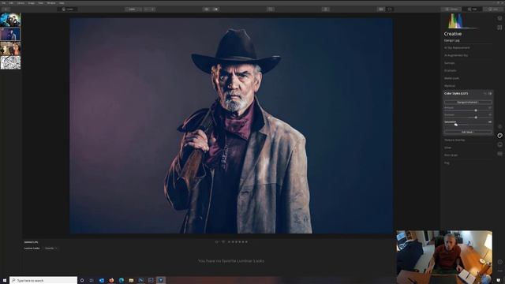This screenshot has height=284, width=505.
Task: Switch to single image view icon
Action: click(390, 9)
